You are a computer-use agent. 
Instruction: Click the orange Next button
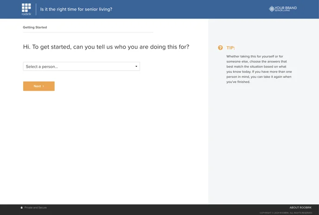[x=39, y=86]
